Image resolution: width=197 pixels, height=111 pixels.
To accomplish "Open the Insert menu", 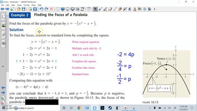I will tap(19, 5).
